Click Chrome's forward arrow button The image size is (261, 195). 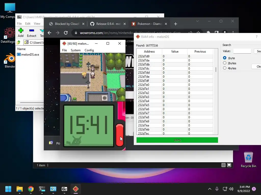tap(58, 33)
